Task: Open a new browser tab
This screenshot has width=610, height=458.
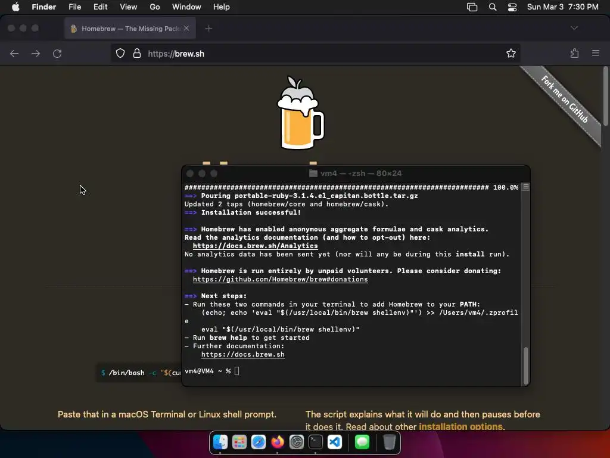Action: pos(208,29)
